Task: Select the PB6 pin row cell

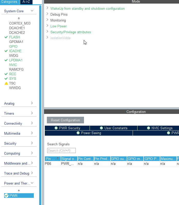Action: (52, 164)
